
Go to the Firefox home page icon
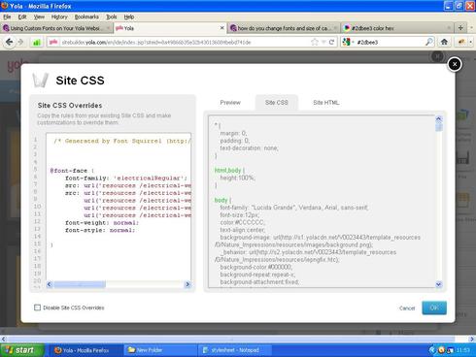[x=444, y=42]
